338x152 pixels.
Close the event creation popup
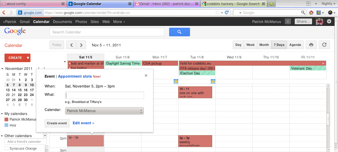pos(146,75)
